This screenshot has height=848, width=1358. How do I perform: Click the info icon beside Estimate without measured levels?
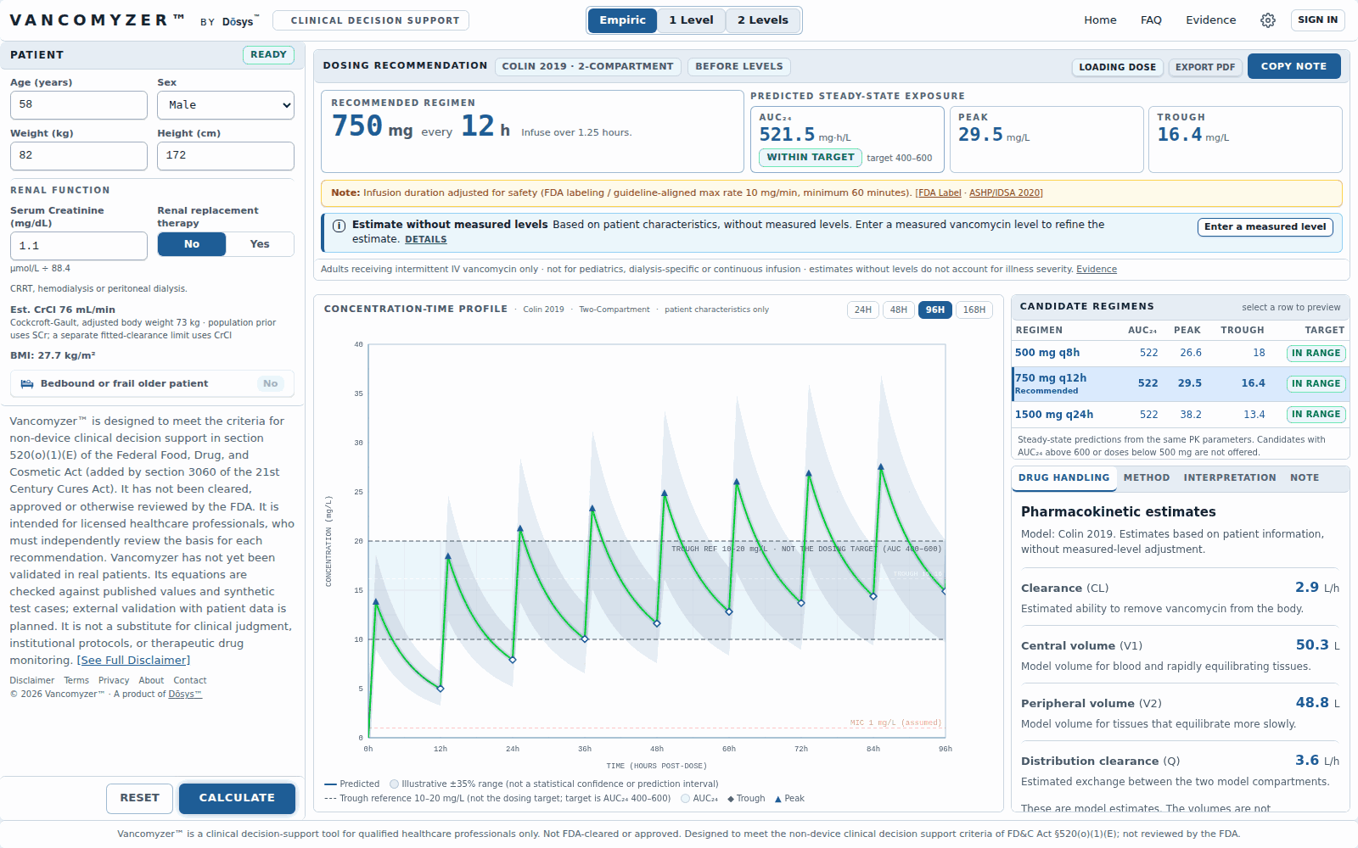click(x=339, y=226)
